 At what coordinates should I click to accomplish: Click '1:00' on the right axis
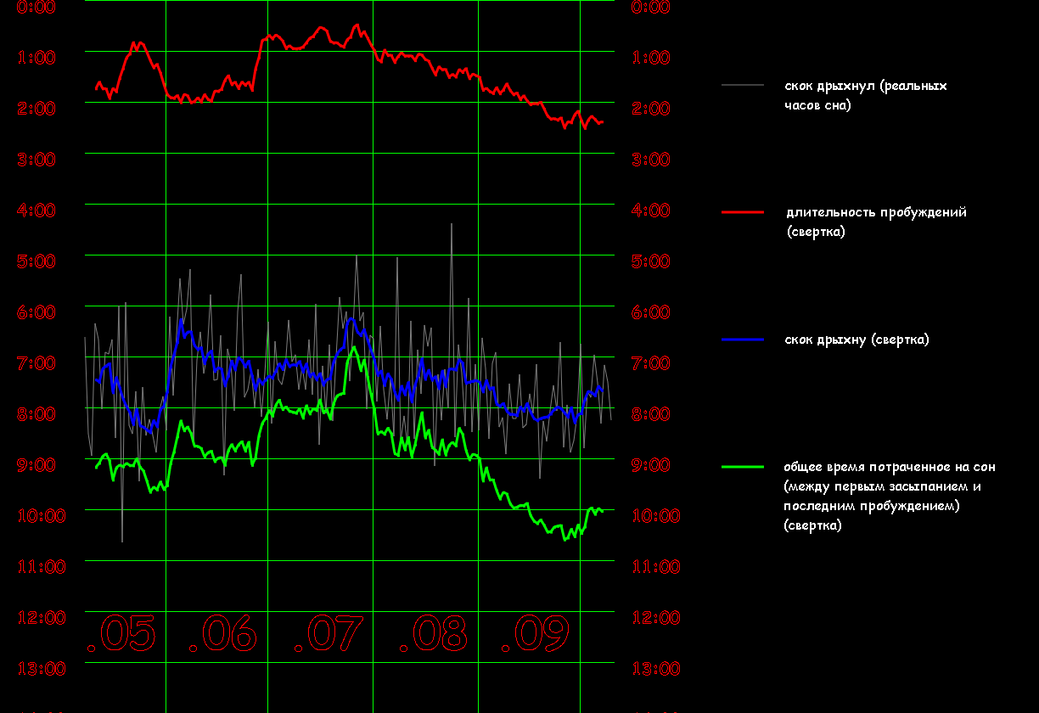coord(651,57)
